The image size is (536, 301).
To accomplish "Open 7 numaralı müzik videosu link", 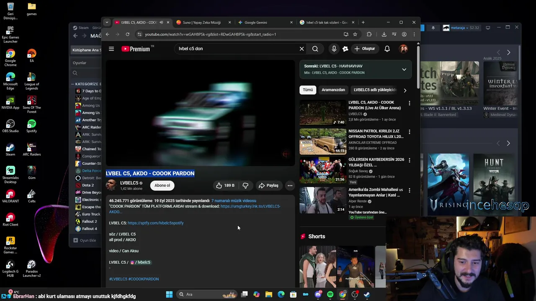I will [x=234, y=201].
